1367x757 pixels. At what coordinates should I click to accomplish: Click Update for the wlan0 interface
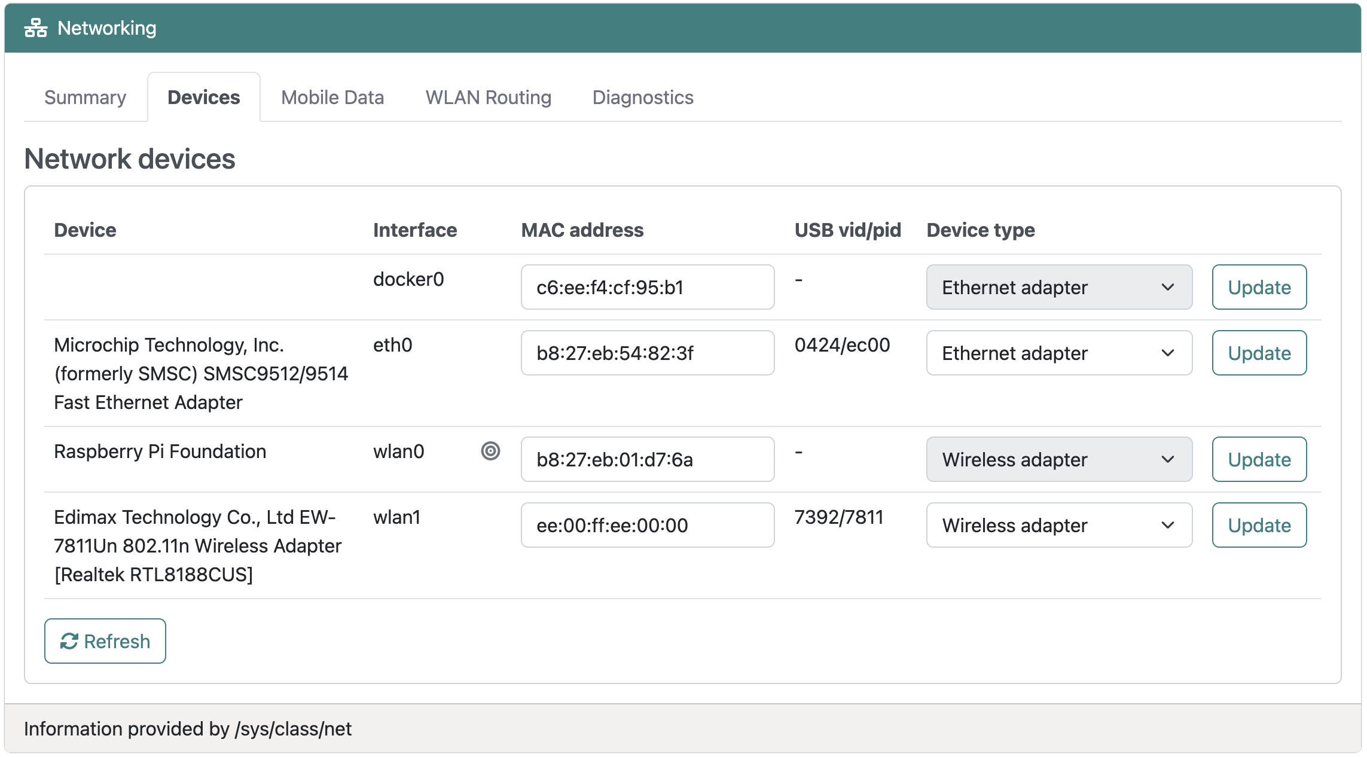click(1259, 459)
